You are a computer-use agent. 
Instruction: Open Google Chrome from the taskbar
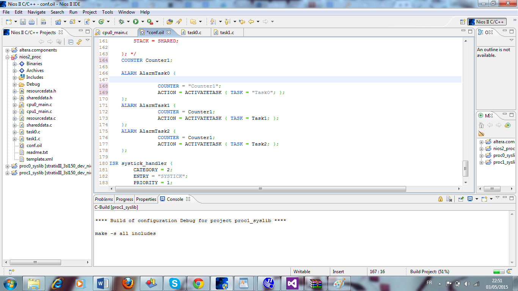pyautogui.click(x=198, y=283)
